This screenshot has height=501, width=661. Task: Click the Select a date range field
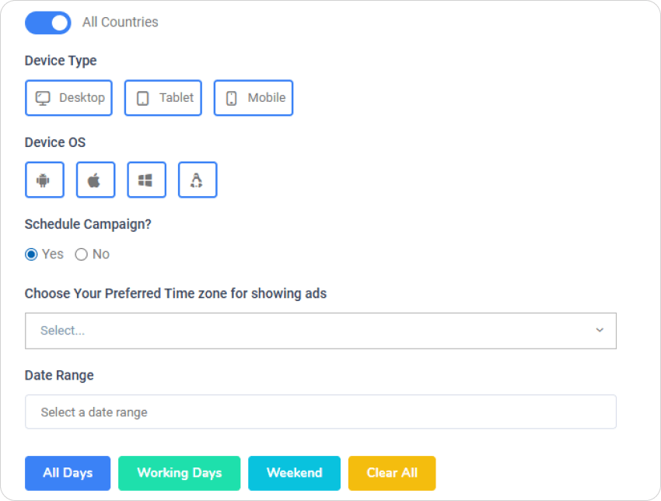coord(320,412)
